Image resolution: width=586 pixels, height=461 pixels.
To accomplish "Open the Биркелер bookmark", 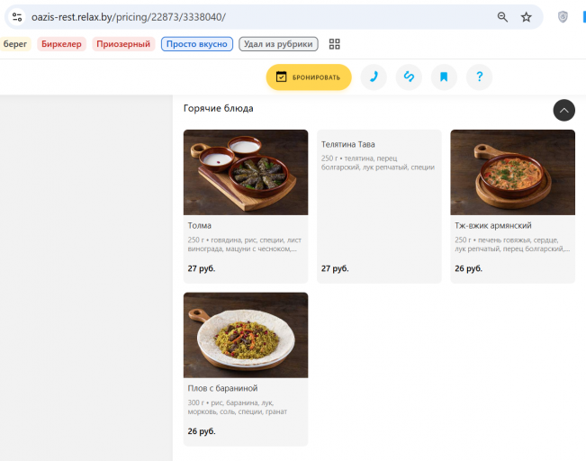I will [x=61, y=44].
